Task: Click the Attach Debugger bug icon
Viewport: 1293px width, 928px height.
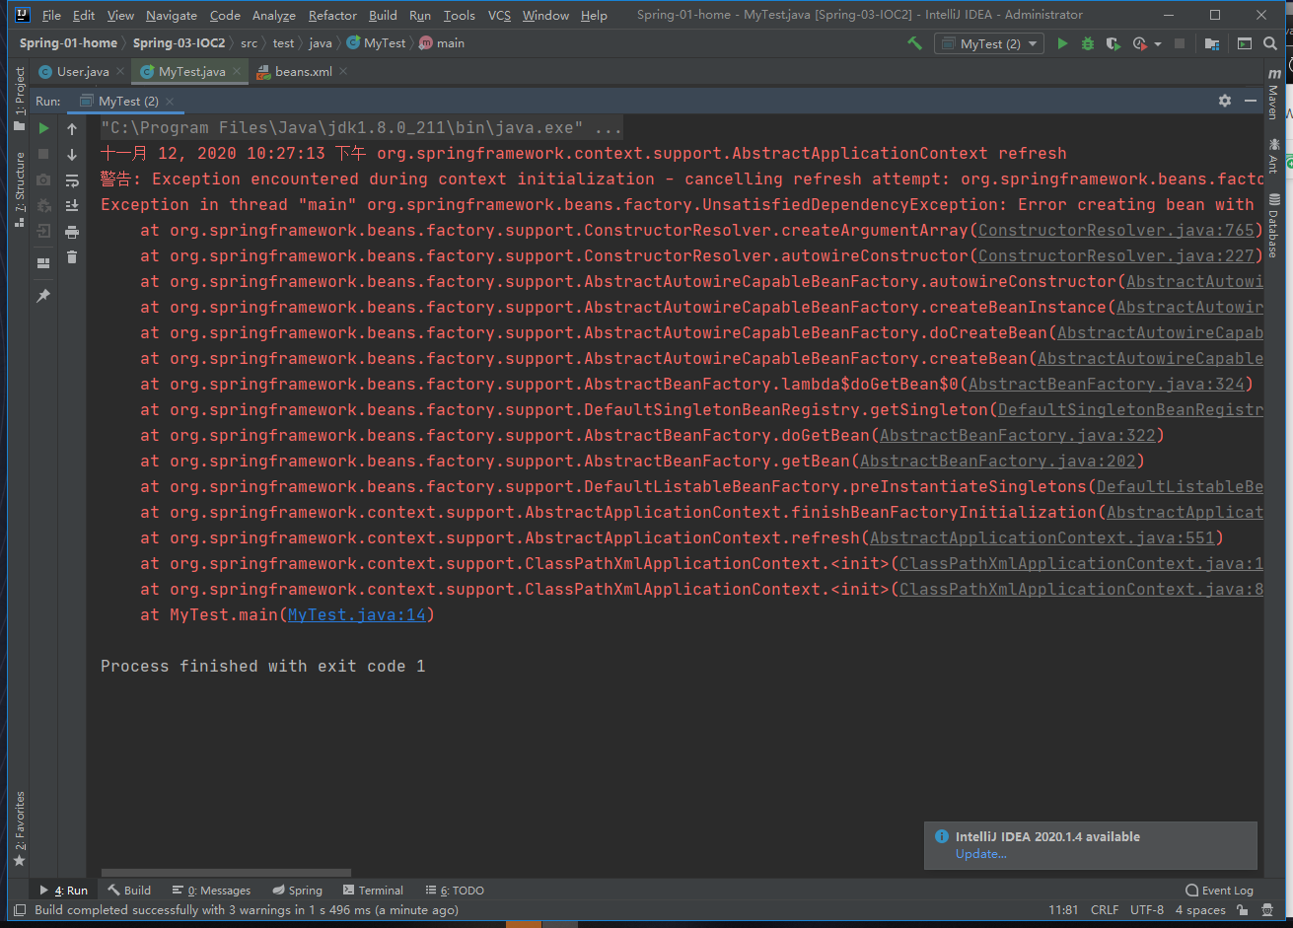Action: (x=43, y=205)
